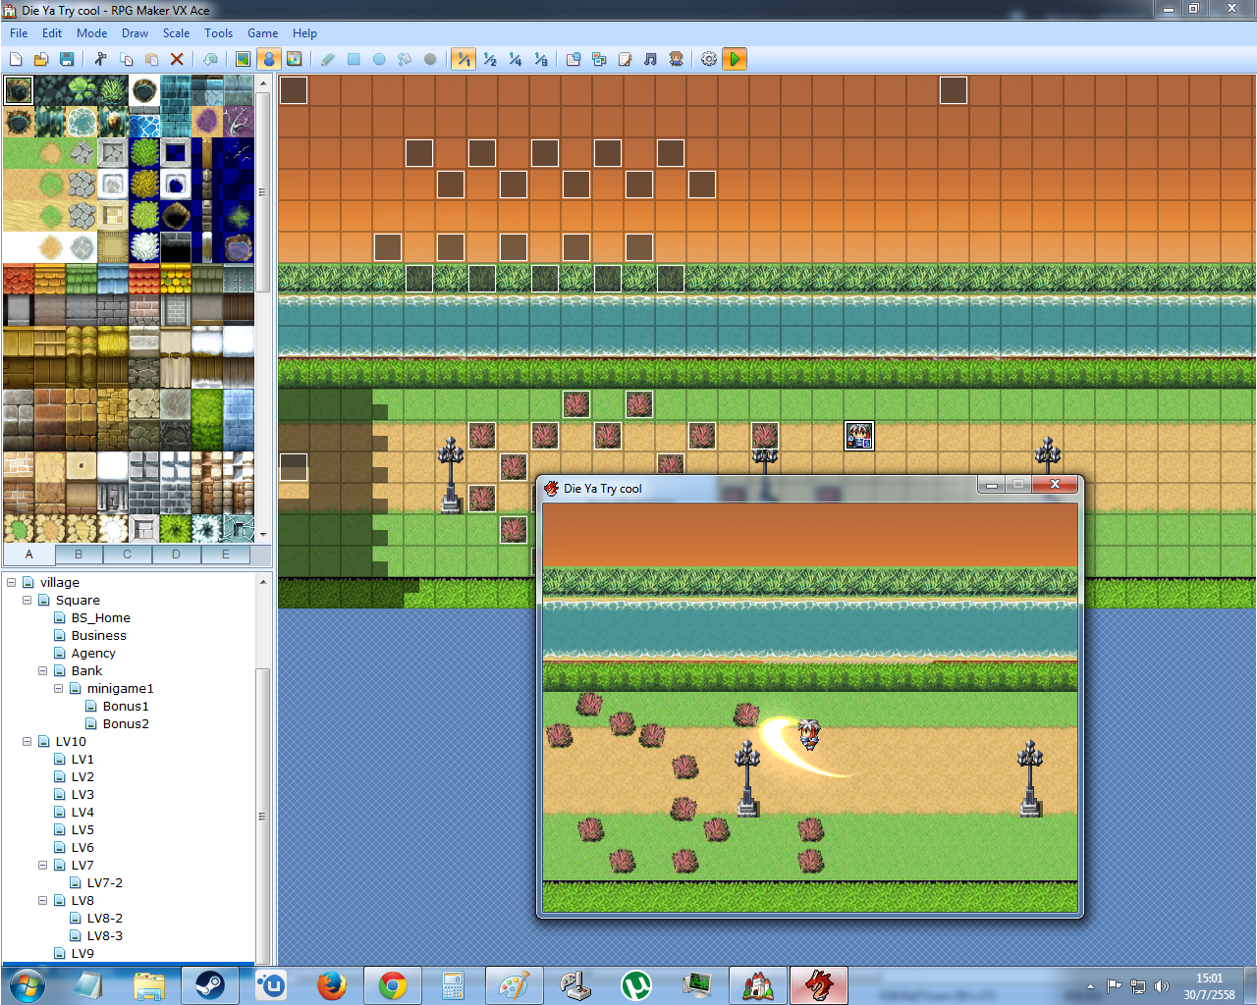Viewport: 1257px width, 1005px height.
Task: Open the Character Generator icon
Action: click(x=676, y=59)
